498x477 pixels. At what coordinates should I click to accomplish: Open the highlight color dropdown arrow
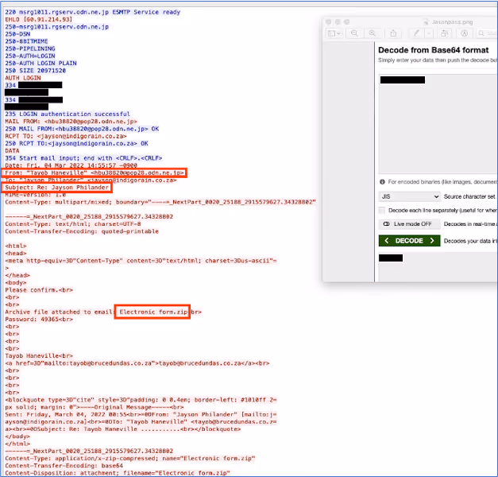coord(429,33)
